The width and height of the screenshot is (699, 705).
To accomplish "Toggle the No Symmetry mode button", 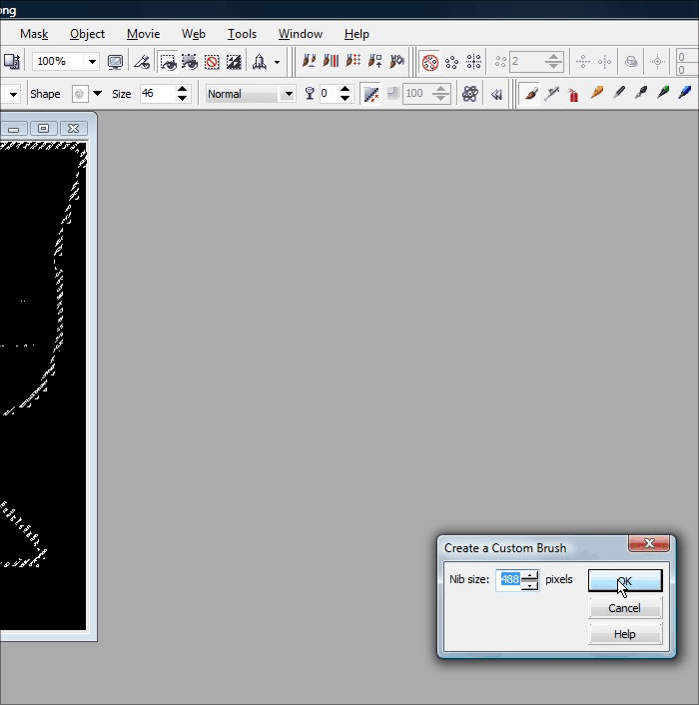I will (x=430, y=62).
